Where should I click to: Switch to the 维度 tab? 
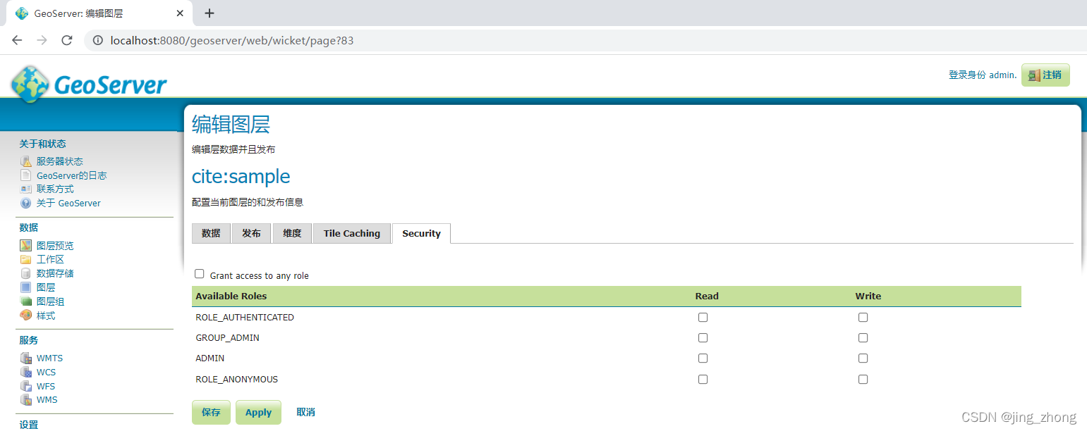click(292, 233)
